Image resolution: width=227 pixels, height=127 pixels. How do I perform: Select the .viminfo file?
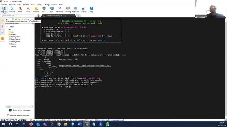click(x=12, y=46)
